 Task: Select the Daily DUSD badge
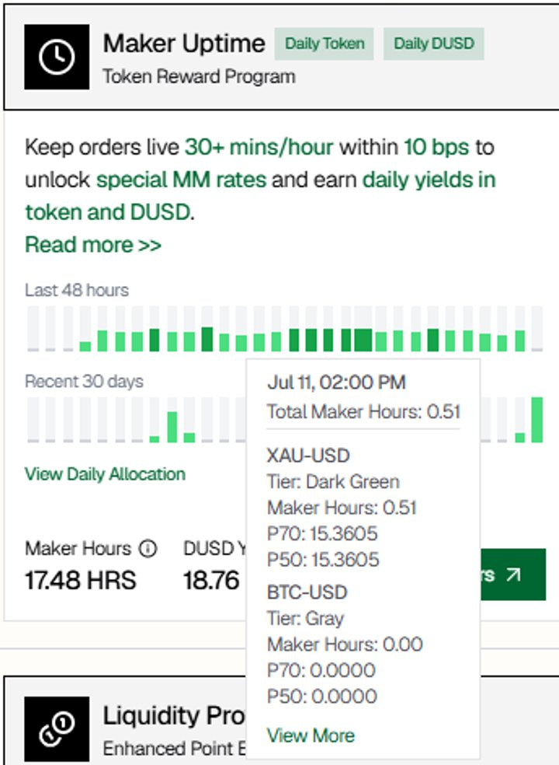(434, 44)
